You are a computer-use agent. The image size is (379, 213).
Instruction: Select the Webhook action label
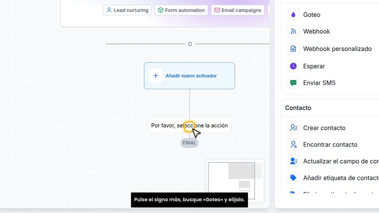point(316,31)
